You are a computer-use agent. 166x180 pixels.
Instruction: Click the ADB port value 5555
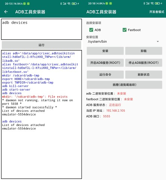point(107,116)
